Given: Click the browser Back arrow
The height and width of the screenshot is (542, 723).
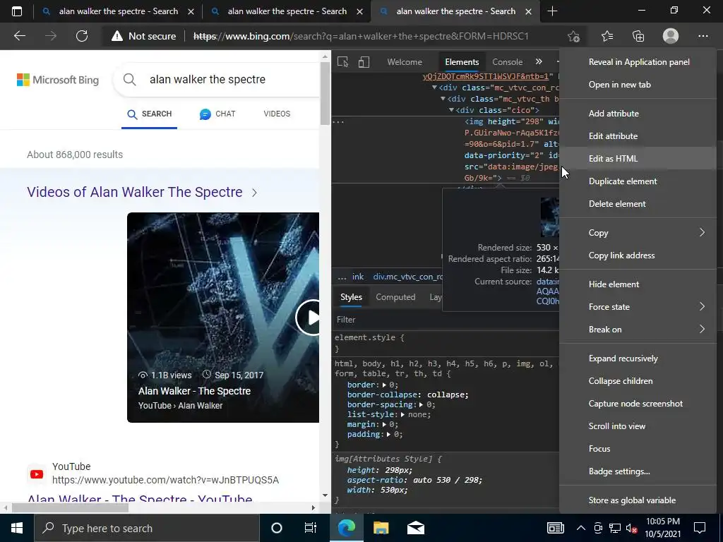Looking at the screenshot, I should (x=20, y=36).
